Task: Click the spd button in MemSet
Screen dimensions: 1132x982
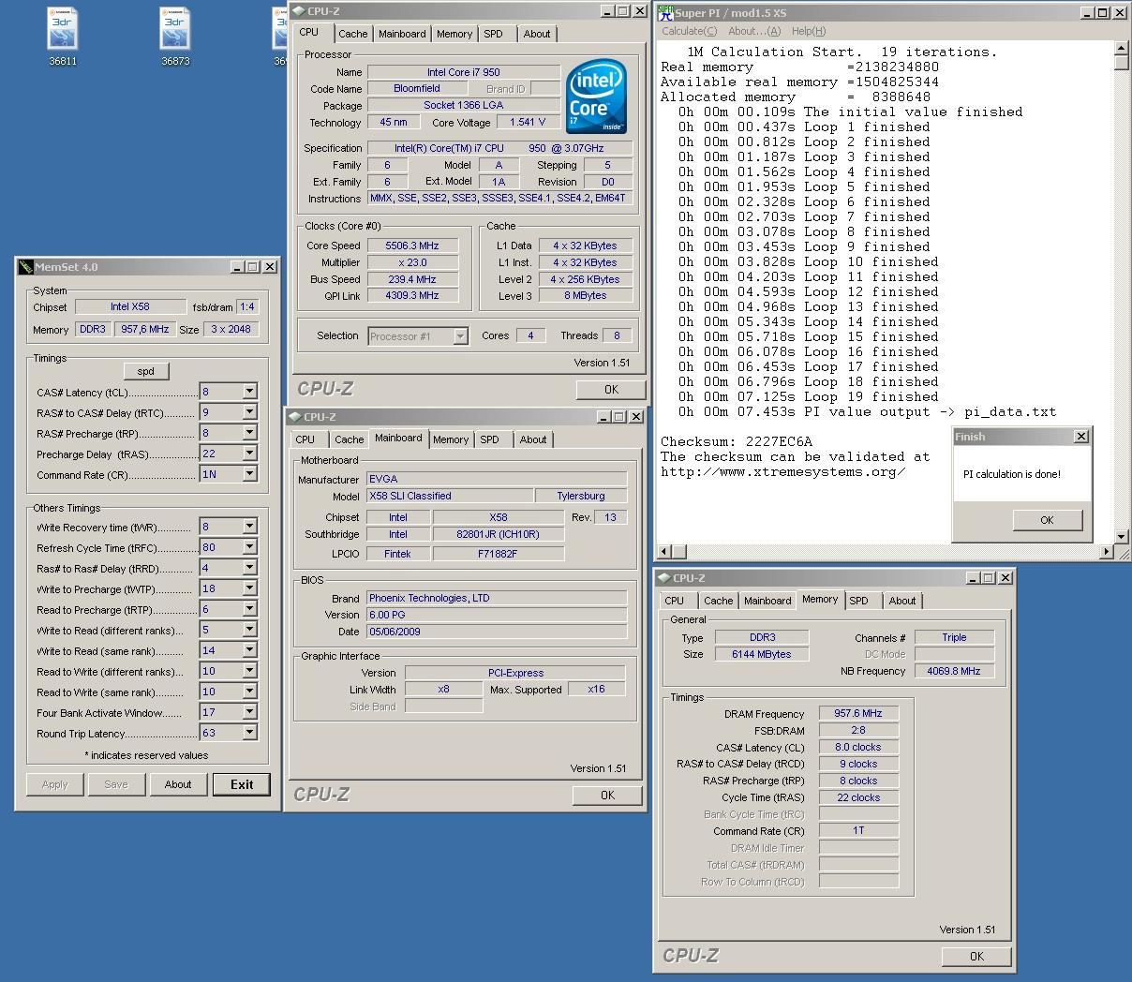Action: 146,371
